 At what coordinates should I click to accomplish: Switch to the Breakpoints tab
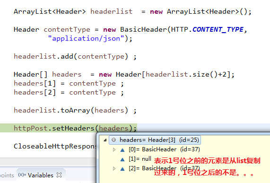[7, 175]
